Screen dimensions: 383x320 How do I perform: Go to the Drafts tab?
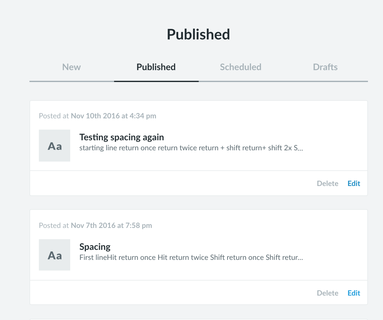325,67
